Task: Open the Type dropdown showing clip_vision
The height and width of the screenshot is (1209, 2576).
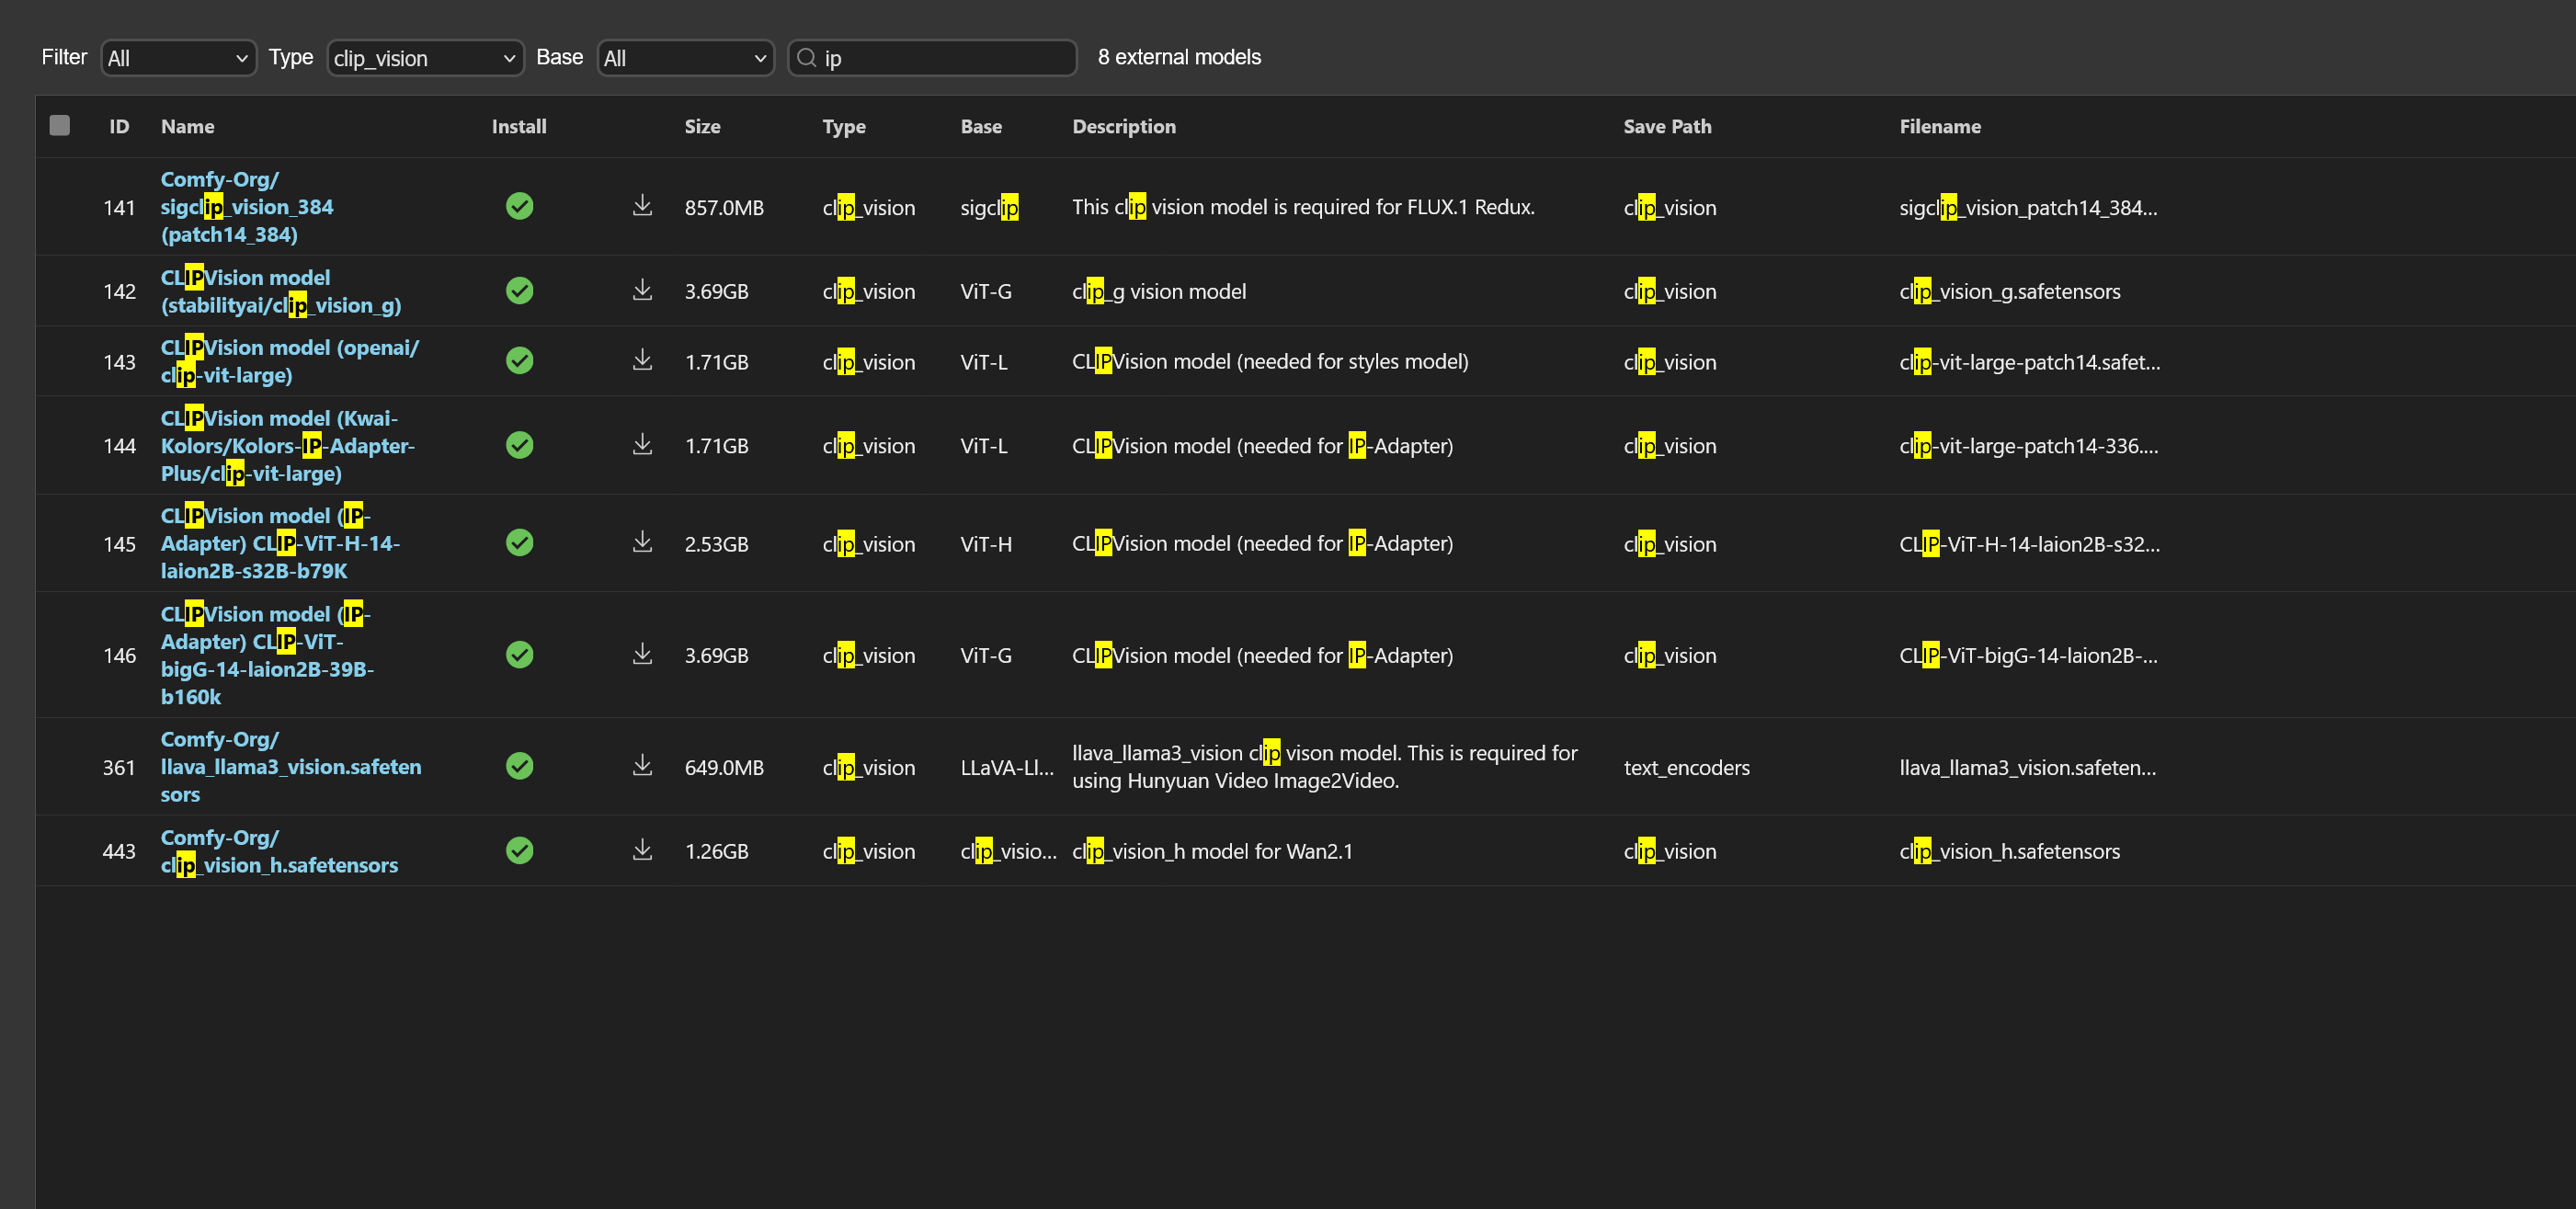Action: pos(425,58)
